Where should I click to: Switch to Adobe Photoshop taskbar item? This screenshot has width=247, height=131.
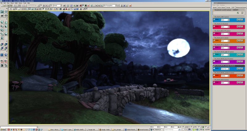pos(131,129)
